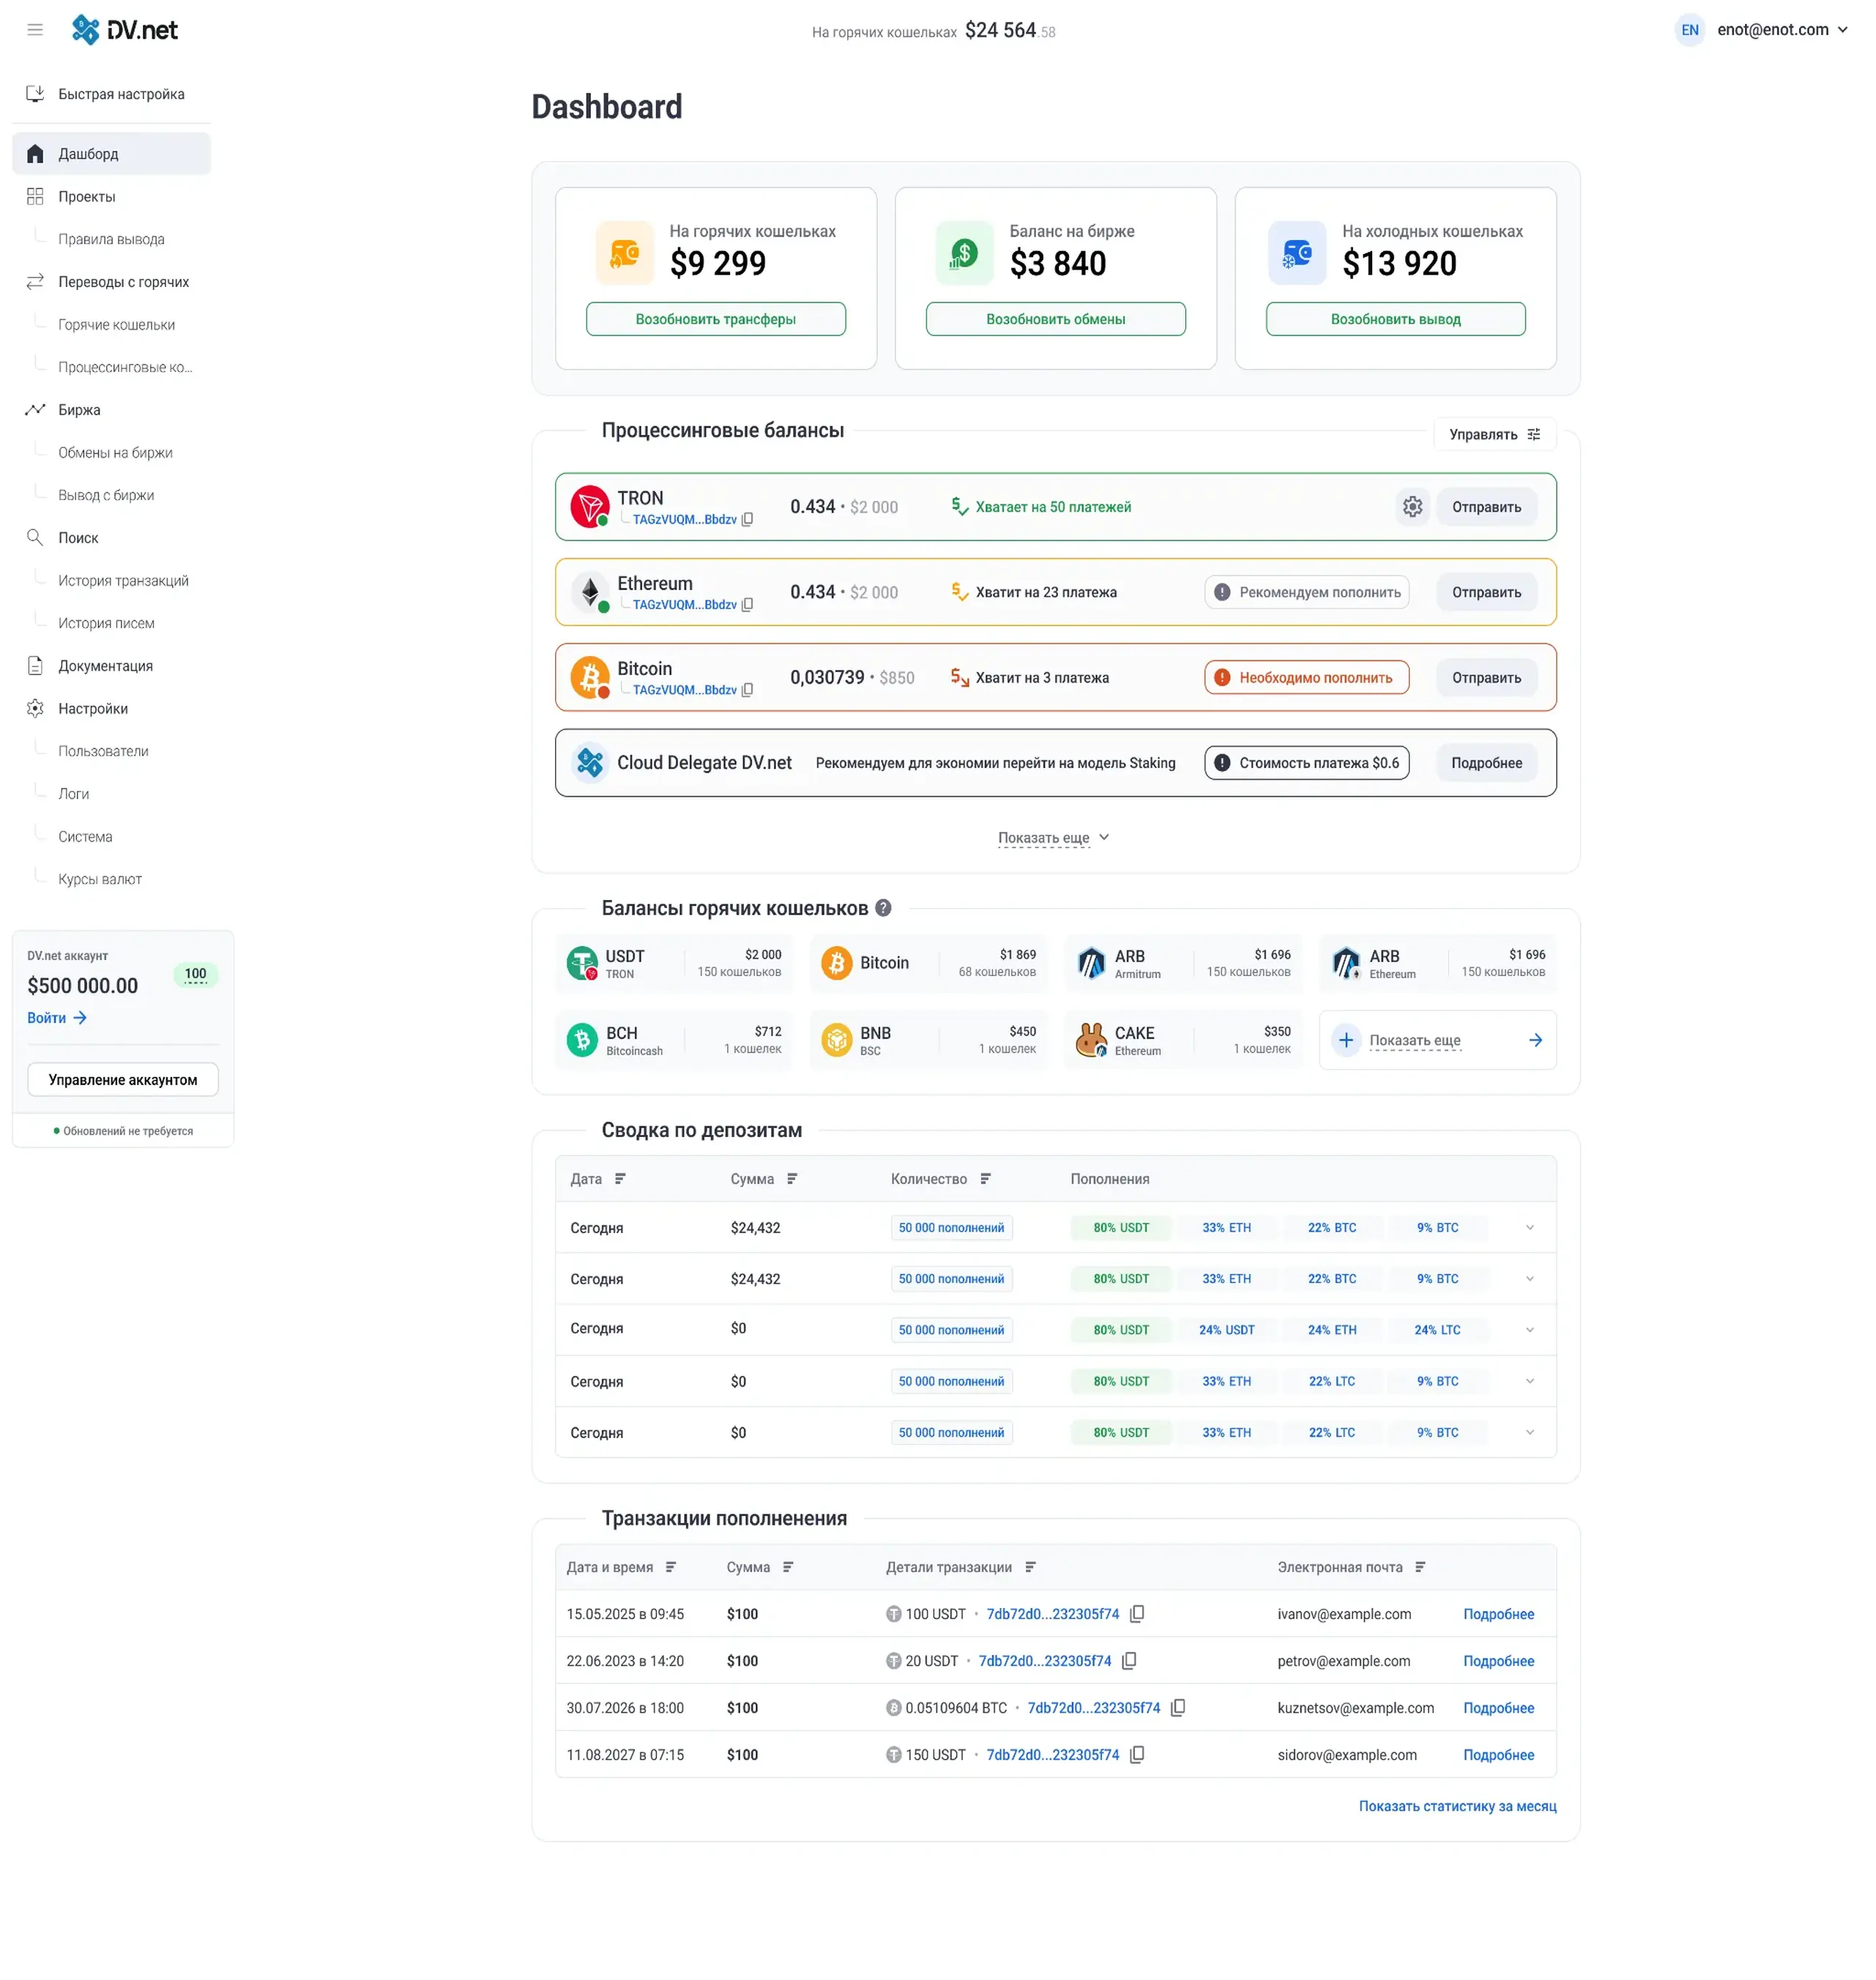1876x1980 pixels.
Task: Open the TRON row settings gear
Action: pyautogui.click(x=1412, y=507)
